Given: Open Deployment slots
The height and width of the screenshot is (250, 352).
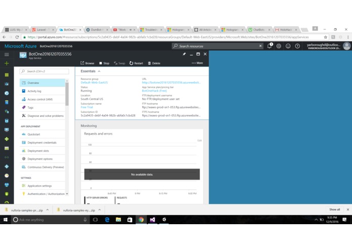Looking at the screenshot, I should (43, 151).
